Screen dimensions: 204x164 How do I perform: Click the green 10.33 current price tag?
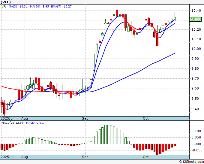coord(195,19)
